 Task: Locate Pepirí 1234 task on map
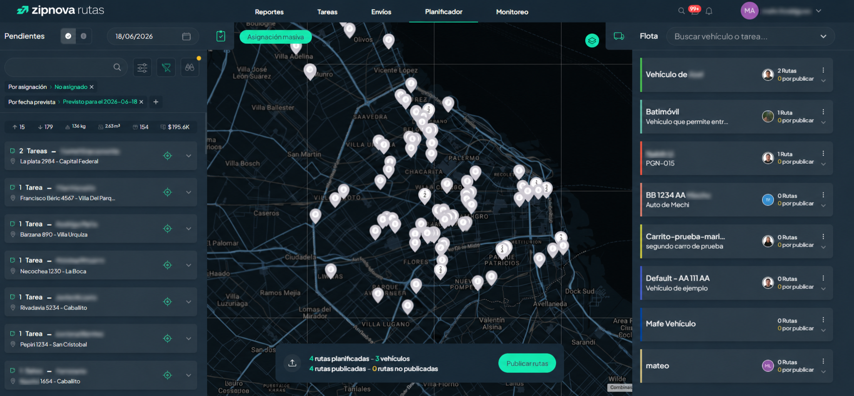(168, 339)
